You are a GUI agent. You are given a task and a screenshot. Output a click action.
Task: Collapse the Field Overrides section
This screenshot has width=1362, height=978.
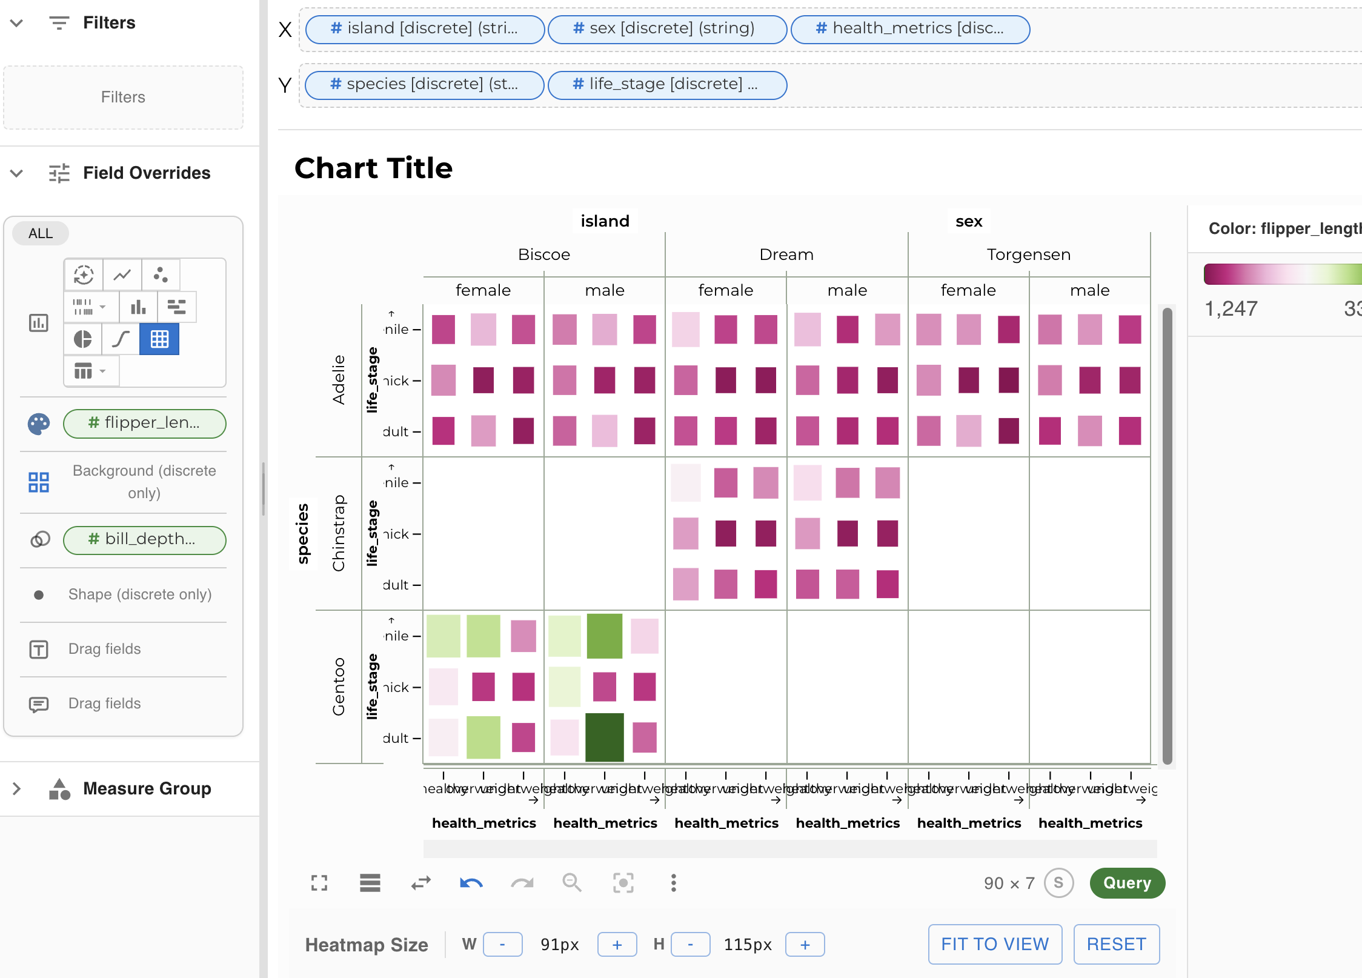(x=16, y=173)
